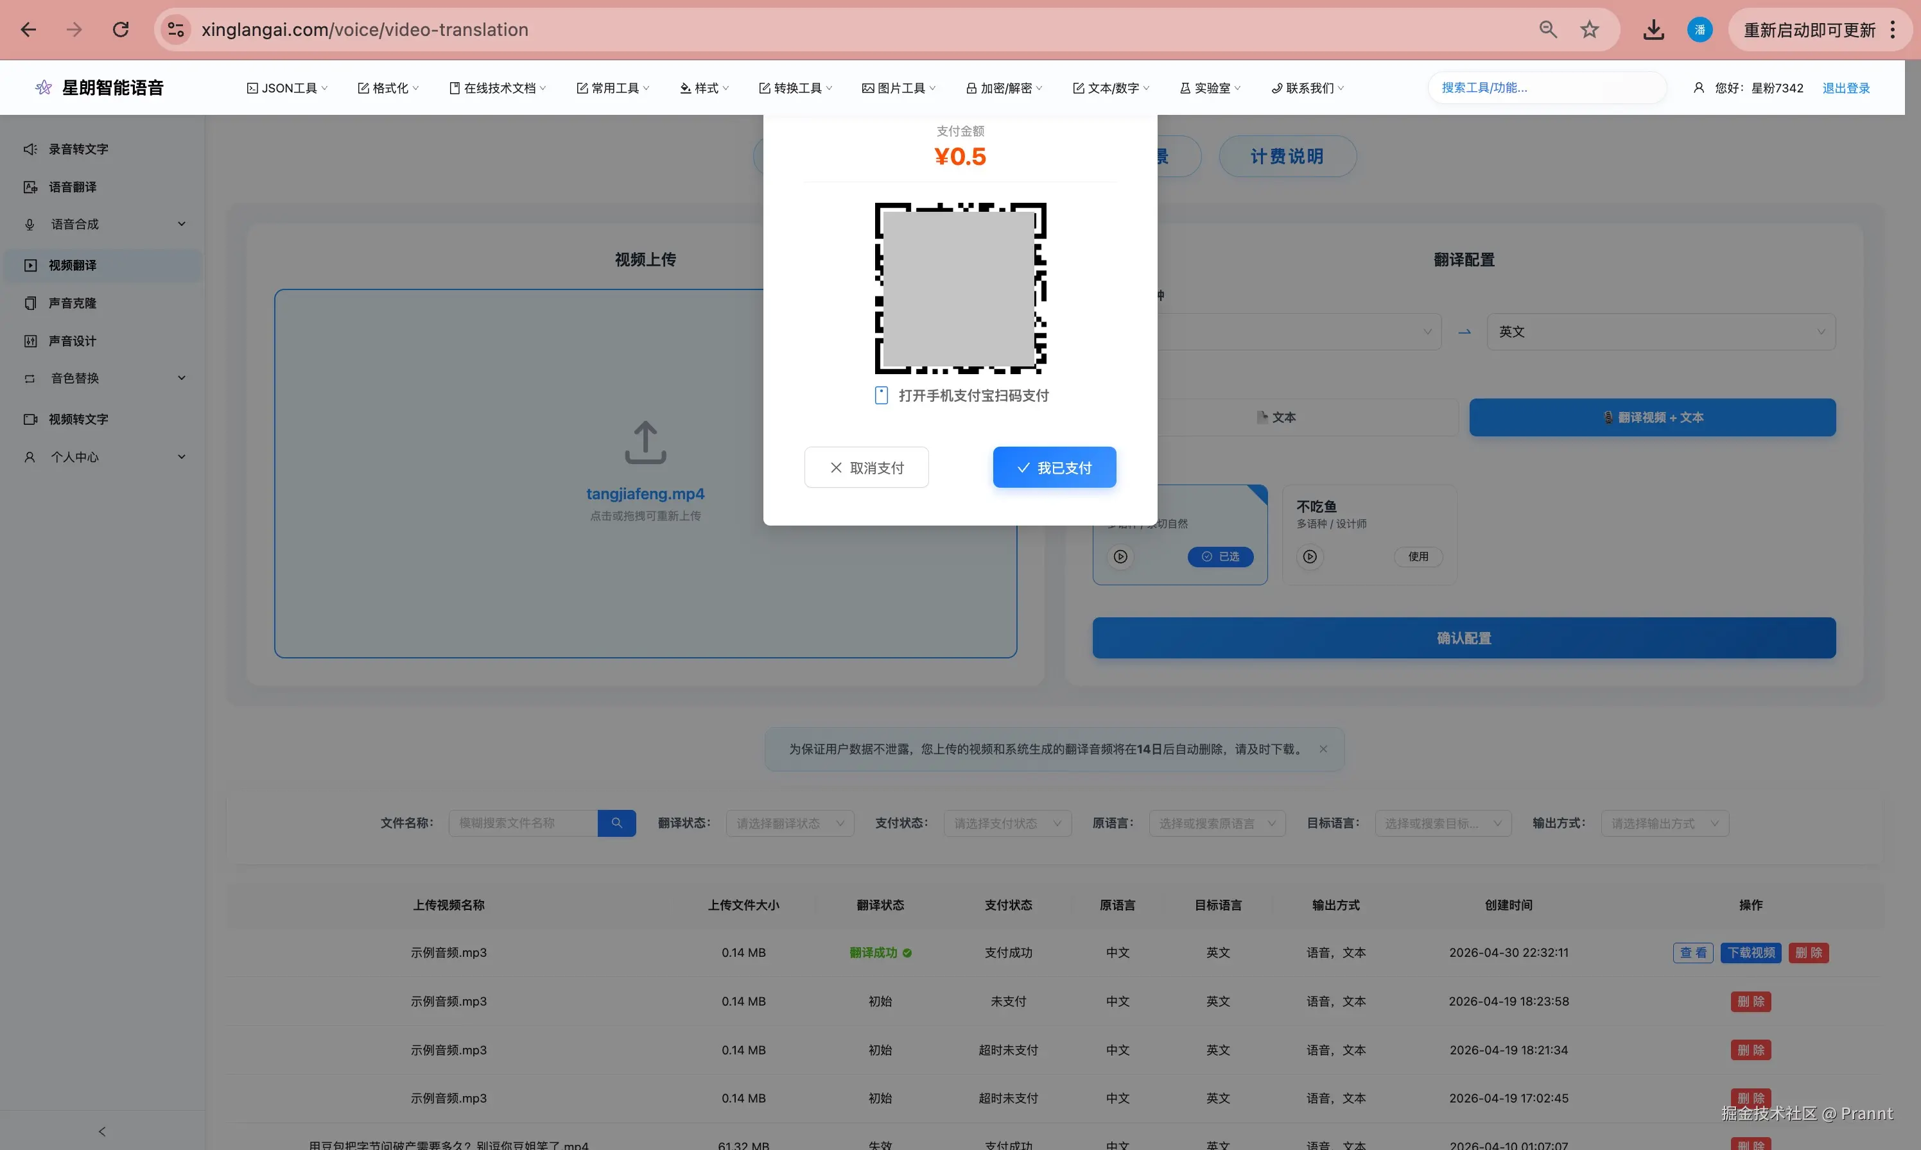Open the 翻译状态 filter dropdown
Image resolution: width=1921 pixels, height=1150 pixels.
coord(789,823)
